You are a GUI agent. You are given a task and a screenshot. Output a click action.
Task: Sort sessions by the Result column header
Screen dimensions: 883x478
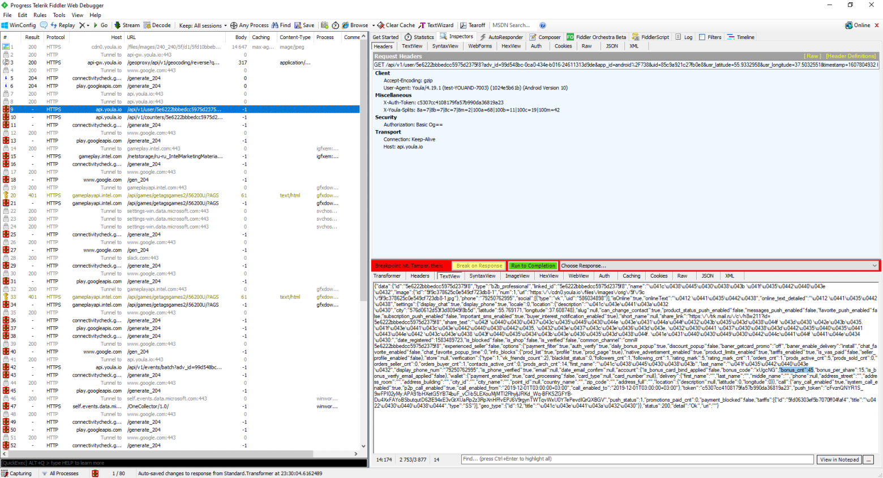point(32,37)
